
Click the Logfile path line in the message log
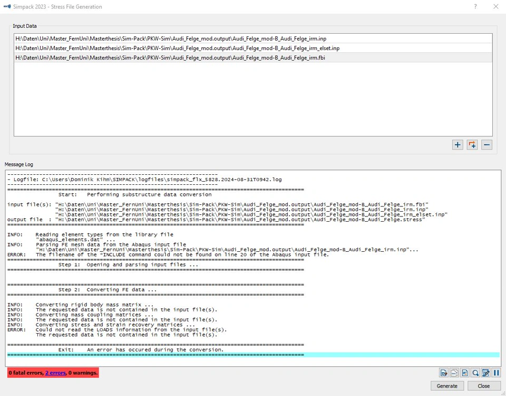[144, 180]
